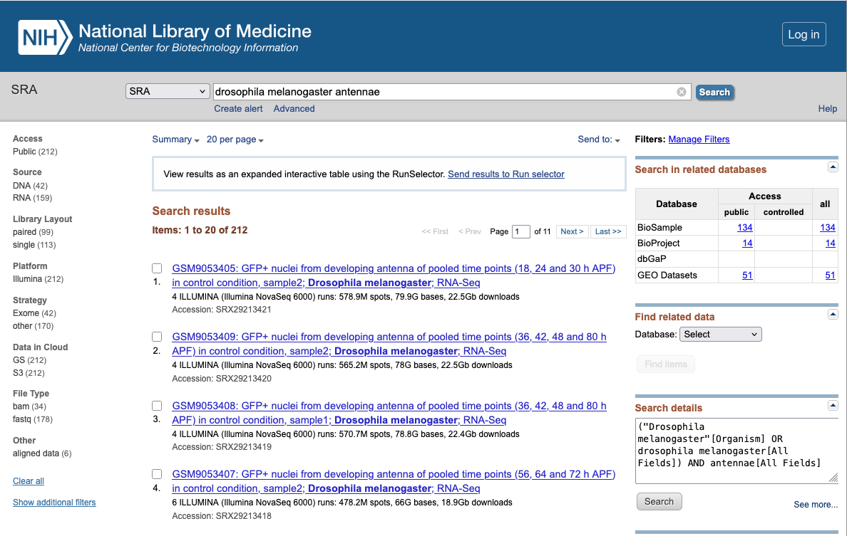Click the NIH logo
The height and width of the screenshot is (536, 847).
46,38
